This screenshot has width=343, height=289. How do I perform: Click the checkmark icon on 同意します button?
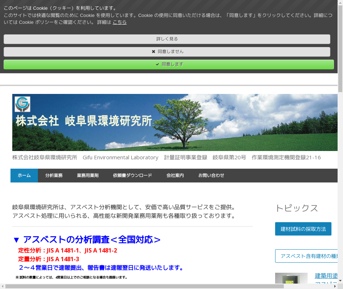pos(157,64)
